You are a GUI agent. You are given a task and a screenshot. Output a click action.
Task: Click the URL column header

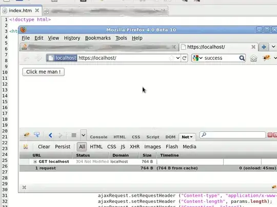pos(46,155)
